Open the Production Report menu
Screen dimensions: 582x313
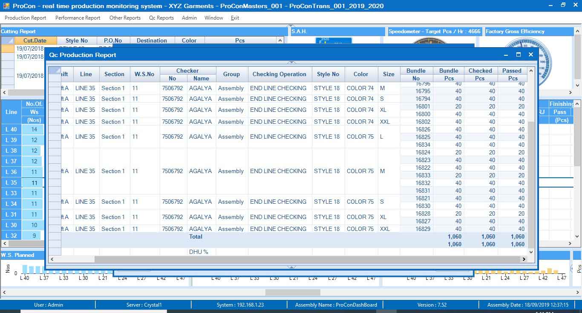pos(26,18)
